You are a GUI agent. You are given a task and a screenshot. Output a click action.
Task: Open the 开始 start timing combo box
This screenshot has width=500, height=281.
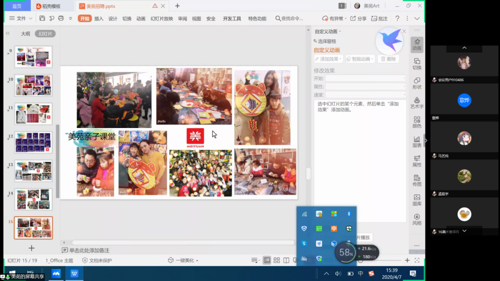[365, 79]
